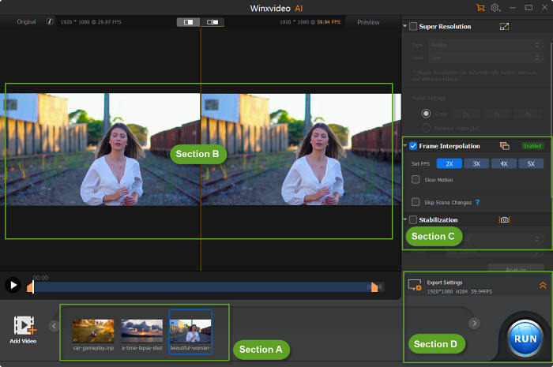
Task: Enable the Slow Motion checkbox
Action: point(416,180)
